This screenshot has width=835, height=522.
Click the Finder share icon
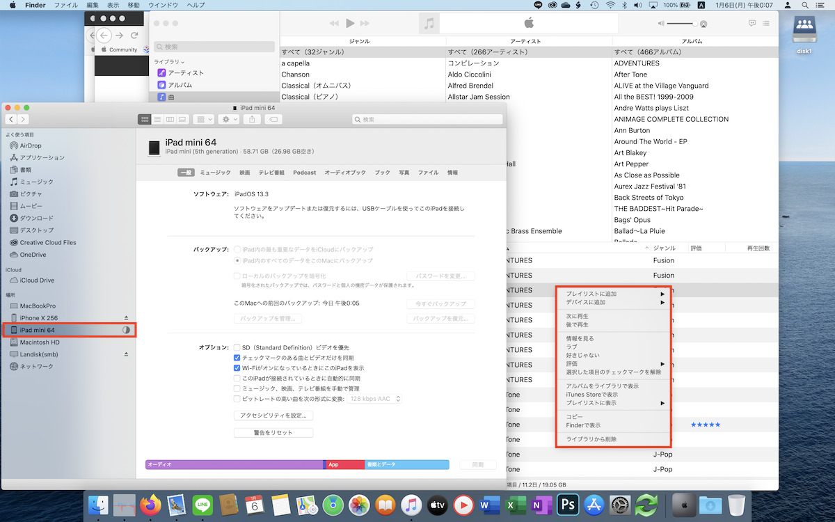click(251, 120)
